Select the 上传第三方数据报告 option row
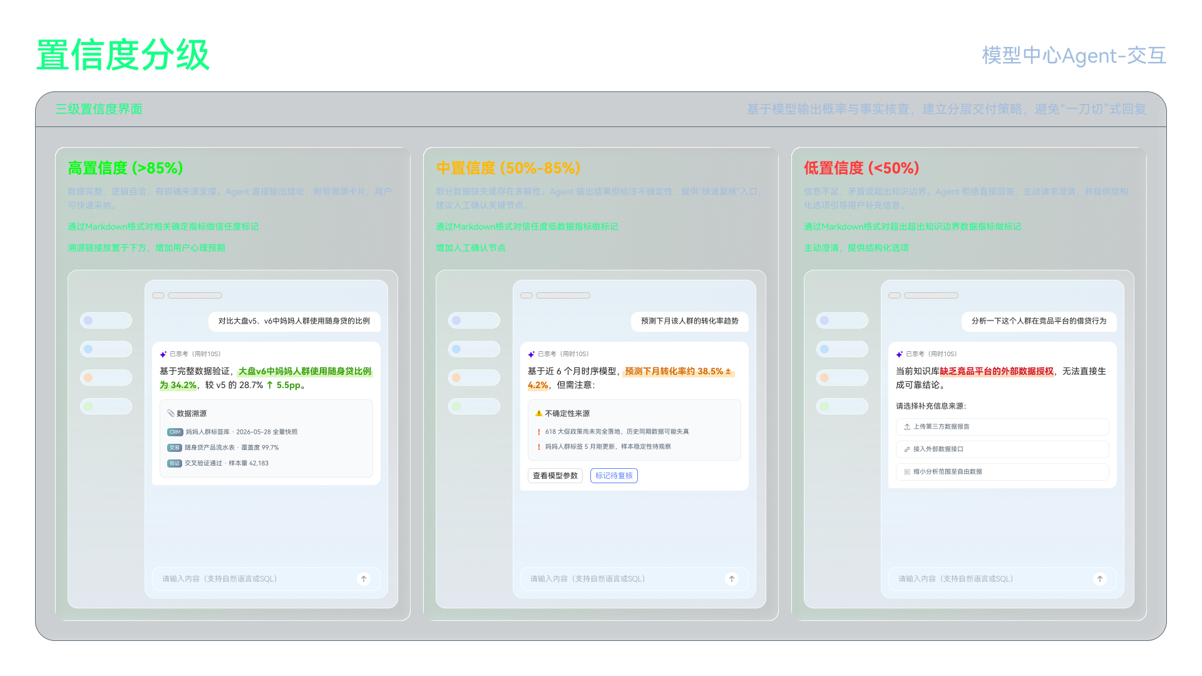Screen dimensions: 1202x676 1002,427
